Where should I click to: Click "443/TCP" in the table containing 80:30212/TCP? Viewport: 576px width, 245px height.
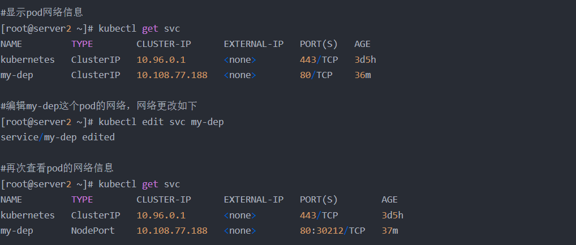(319, 215)
